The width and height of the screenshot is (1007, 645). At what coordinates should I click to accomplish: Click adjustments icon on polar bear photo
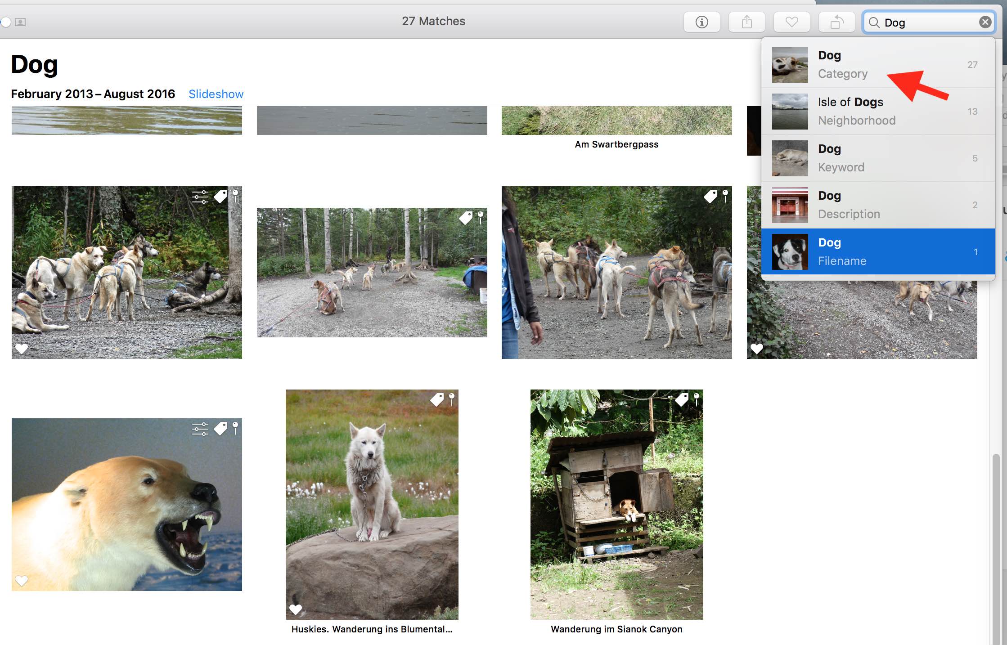pos(200,429)
